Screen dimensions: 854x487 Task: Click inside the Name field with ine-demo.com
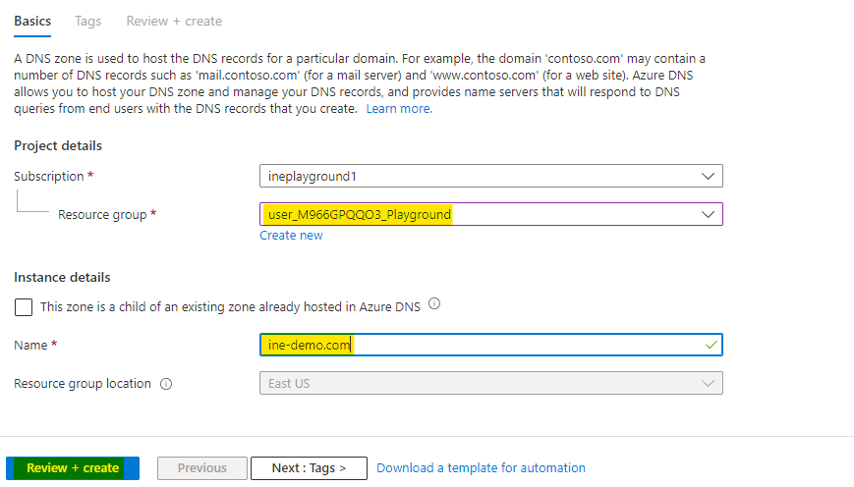[482, 345]
